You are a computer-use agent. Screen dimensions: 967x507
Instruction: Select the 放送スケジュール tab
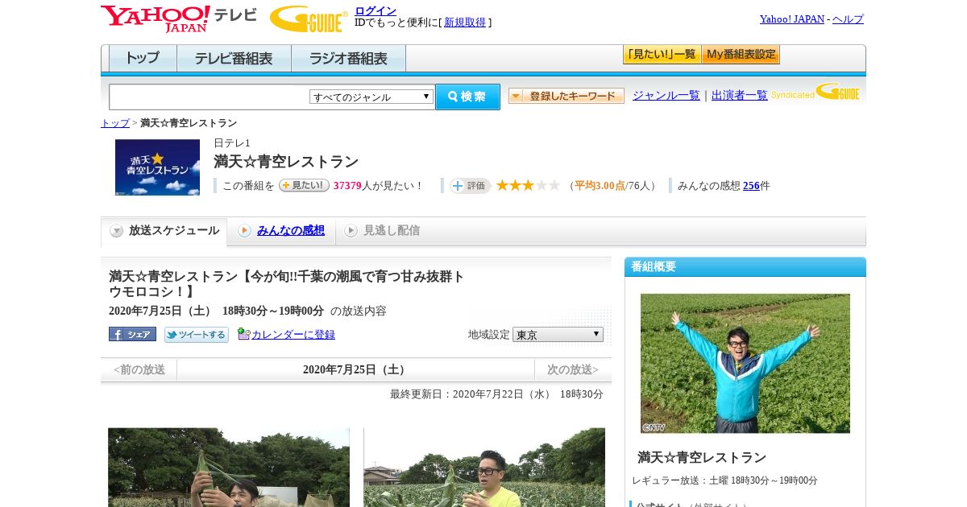coord(164,231)
